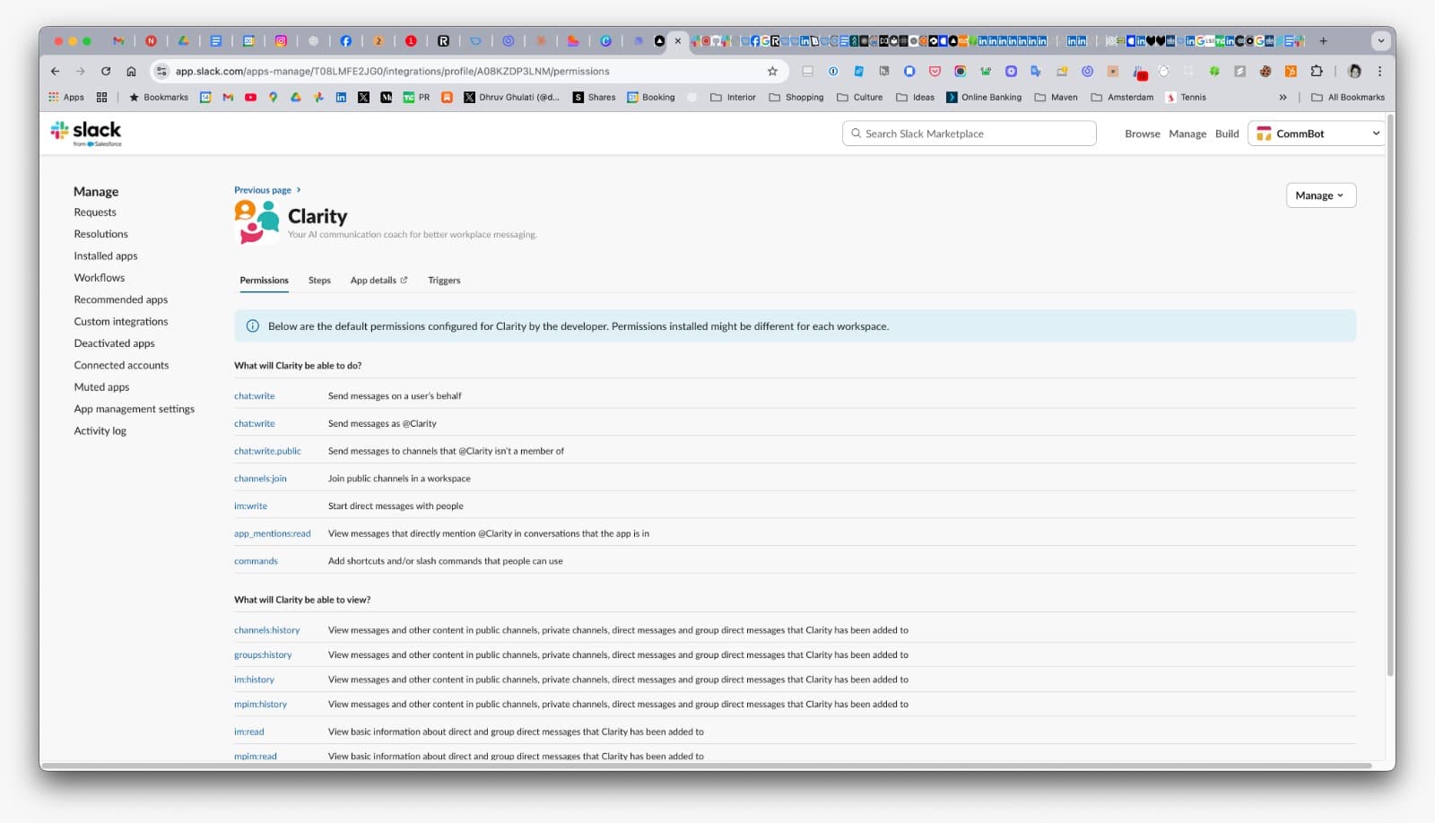This screenshot has height=823, width=1435.
Task: Open the external link icon next to App details
Action: [404, 279]
